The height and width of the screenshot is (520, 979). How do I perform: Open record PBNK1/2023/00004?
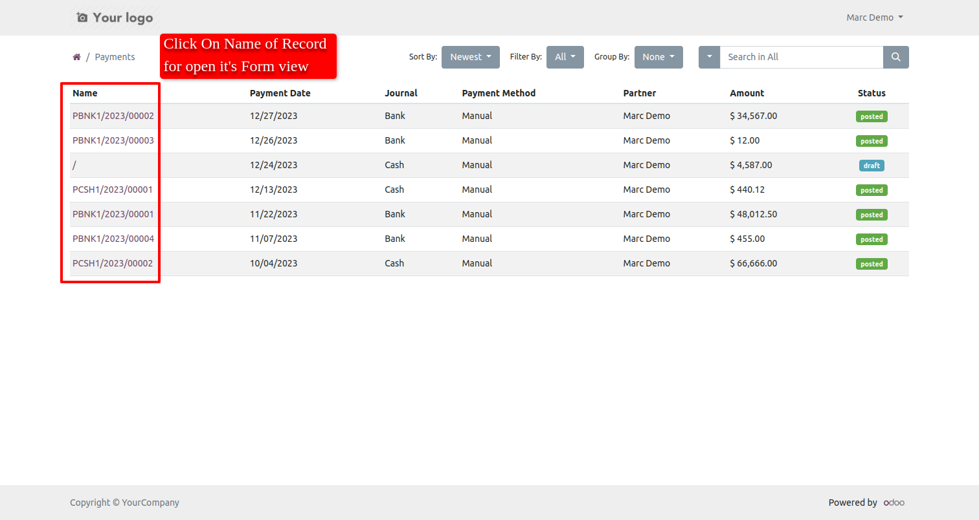pos(113,239)
